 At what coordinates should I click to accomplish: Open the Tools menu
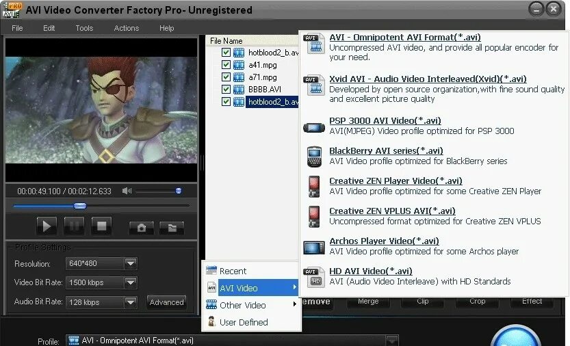click(84, 28)
